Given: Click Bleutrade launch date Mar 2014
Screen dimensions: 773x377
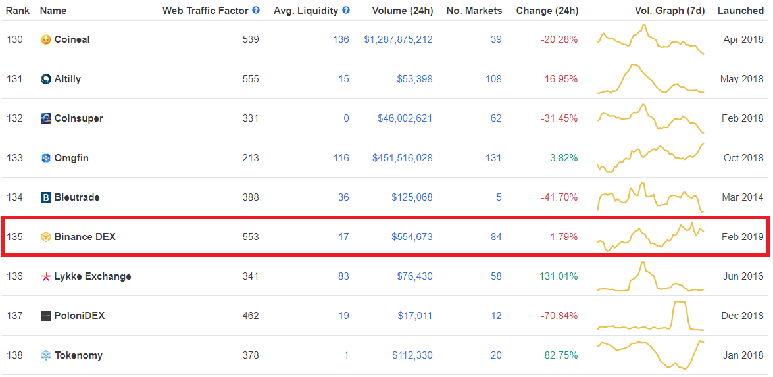Looking at the screenshot, I should [x=743, y=197].
